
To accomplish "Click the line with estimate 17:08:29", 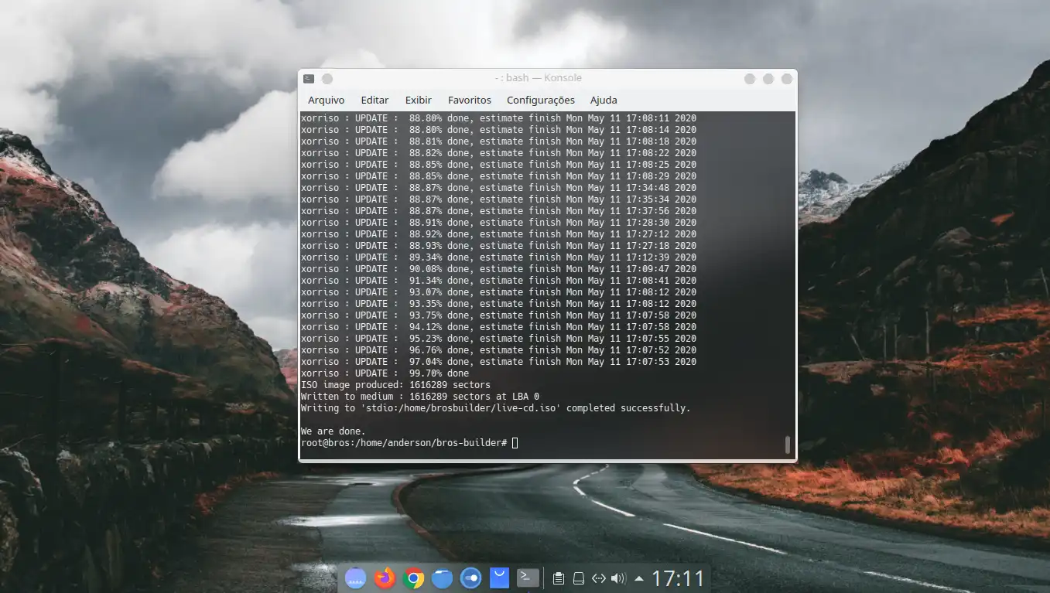I will [x=498, y=176].
